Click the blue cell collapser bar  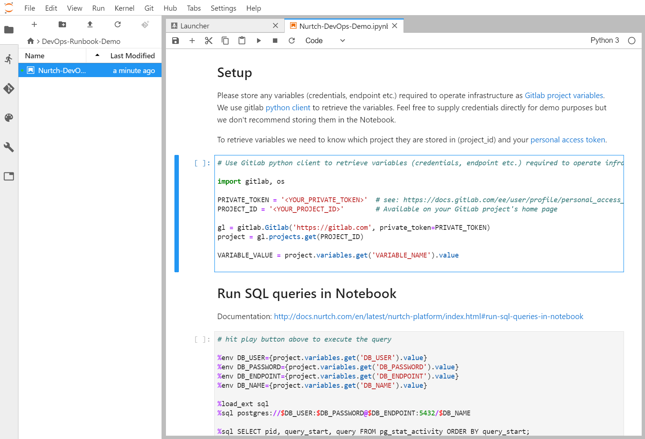[x=177, y=214]
